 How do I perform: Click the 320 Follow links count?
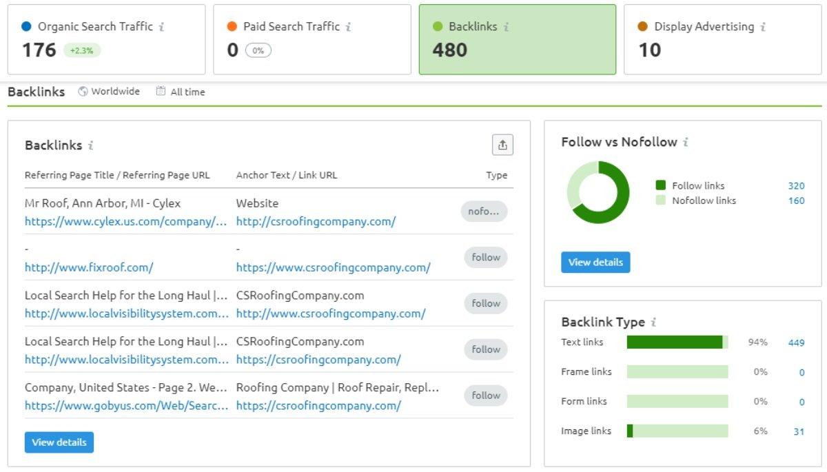pos(796,185)
